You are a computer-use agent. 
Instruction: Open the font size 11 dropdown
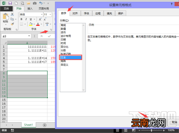coord(50,15)
